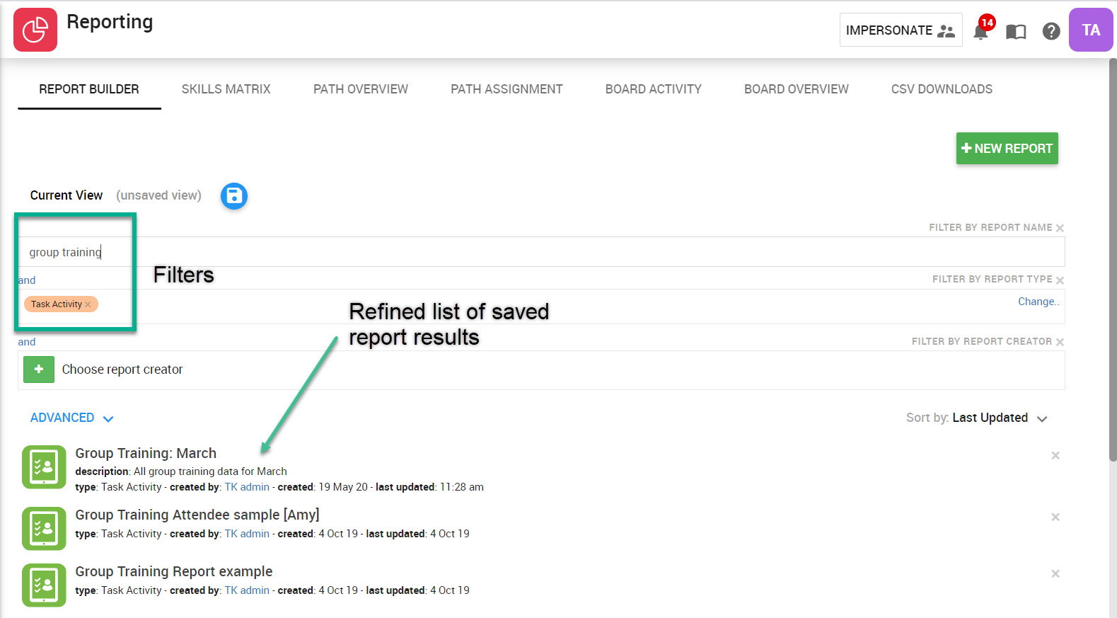1117x618 pixels.
Task: Click the page vertical scrollbar
Action: click(1113, 261)
